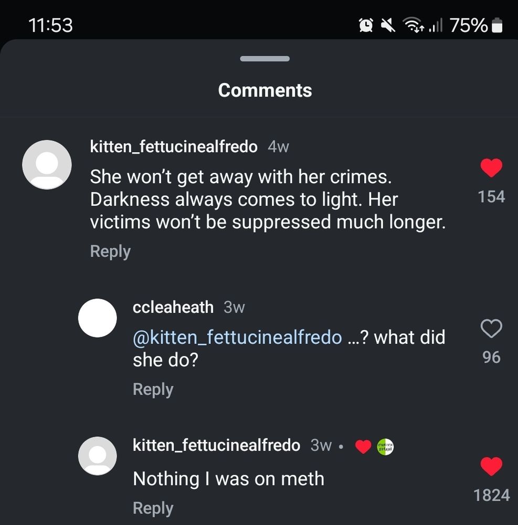Reply to ccleaheath's 'what did she do?' comment
Screen dimensions: 518x525
click(x=153, y=389)
